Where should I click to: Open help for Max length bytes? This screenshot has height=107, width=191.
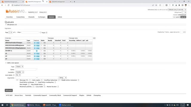point(44,84)
